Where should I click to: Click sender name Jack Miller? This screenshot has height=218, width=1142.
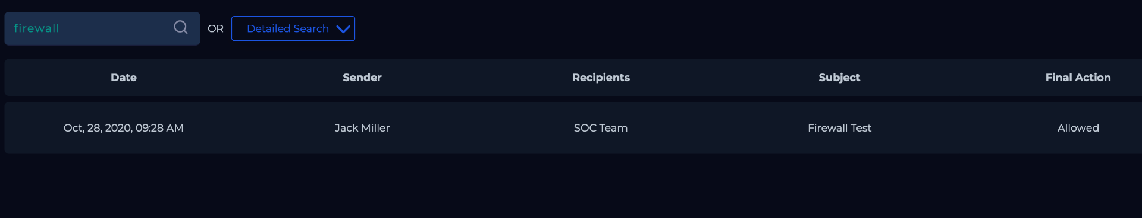pyautogui.click(x=362, y=128)
